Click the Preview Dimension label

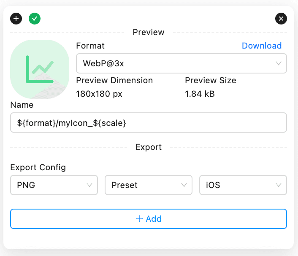tap(114, 80)
